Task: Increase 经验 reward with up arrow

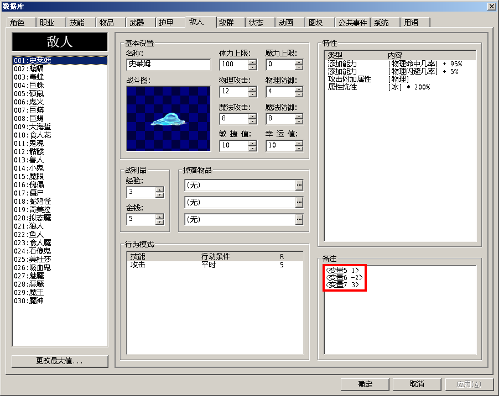Action: (160, 190)
